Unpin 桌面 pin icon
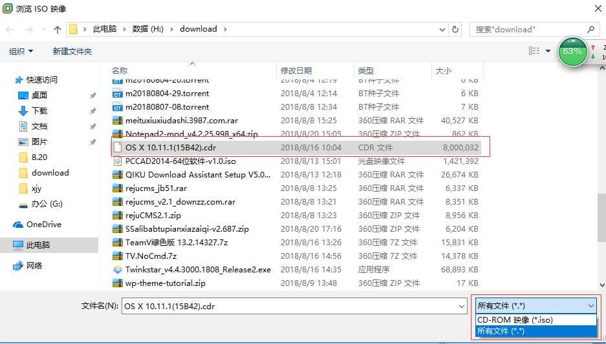The width and height of the screenshot is (606, 344). click(92, 96)
